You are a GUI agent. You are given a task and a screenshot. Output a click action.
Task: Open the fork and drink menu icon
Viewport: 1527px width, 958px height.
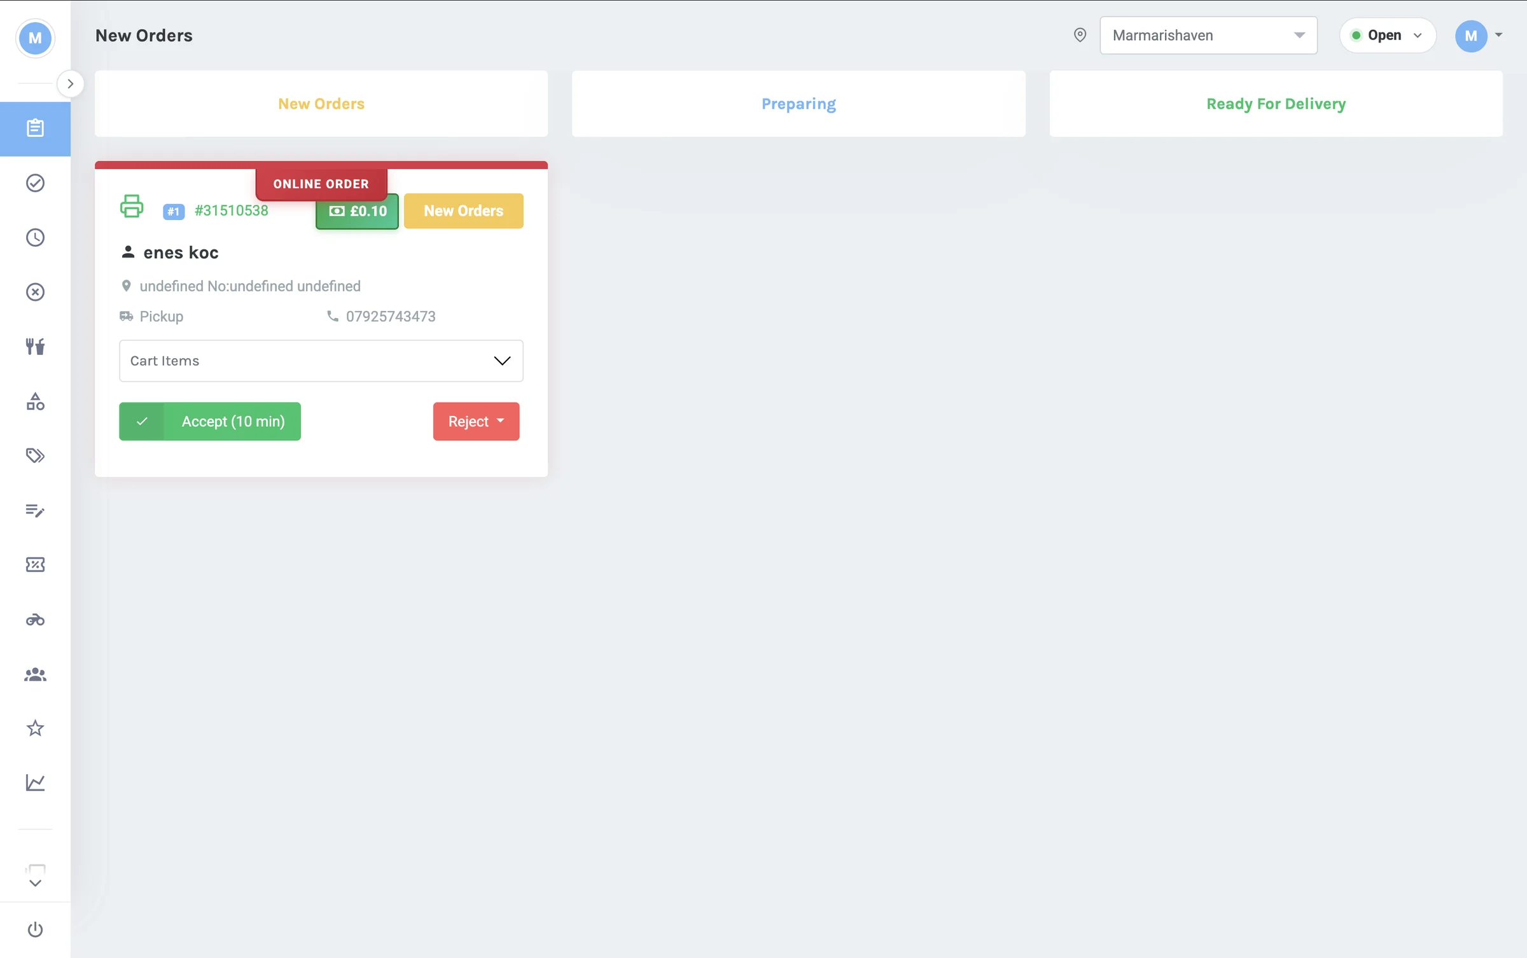point(35,347)
